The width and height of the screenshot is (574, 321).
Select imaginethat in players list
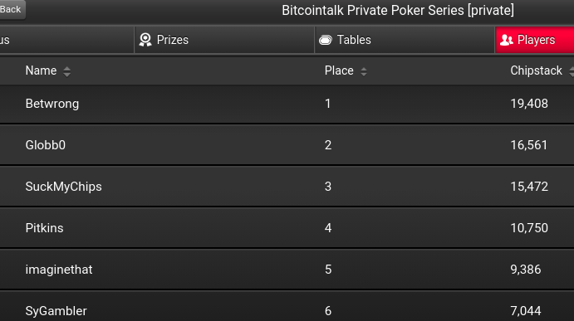click(287, 270)
